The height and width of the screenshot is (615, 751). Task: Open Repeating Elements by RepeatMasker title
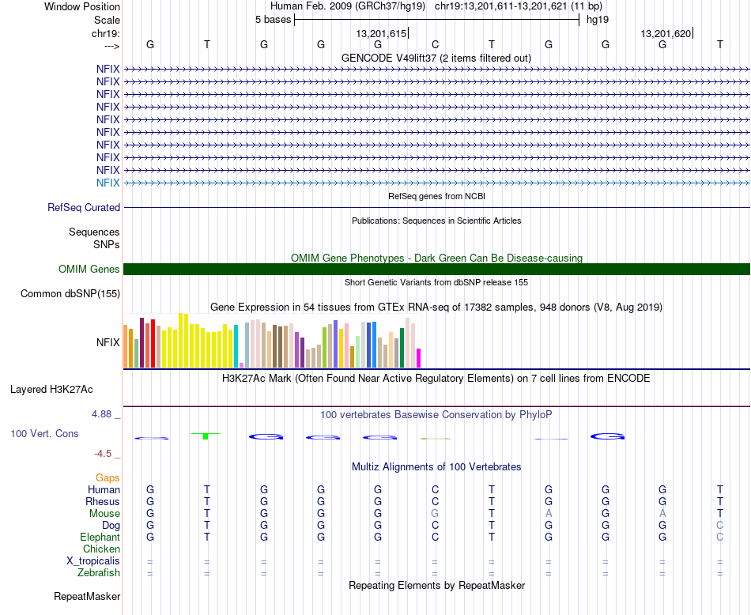(436, 586)
